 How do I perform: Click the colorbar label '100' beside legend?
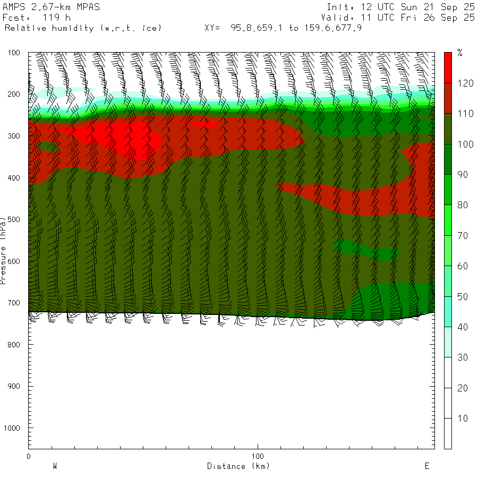465,144
